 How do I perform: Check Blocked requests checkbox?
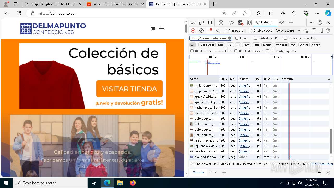[236, 51]
